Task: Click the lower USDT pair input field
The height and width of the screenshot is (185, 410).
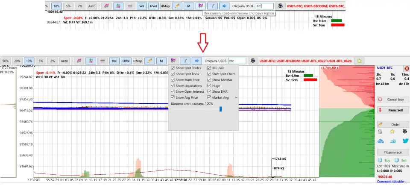Action: click(237, 61)
